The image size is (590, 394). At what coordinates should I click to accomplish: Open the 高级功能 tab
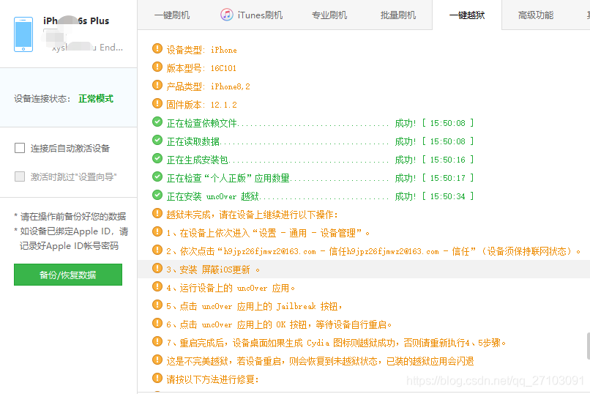(536, 15)
